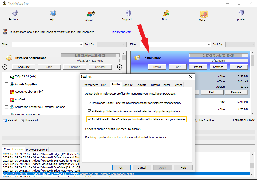Click the InstallShare storage usage bar
This screenshot has height=180, width=257.
219,56
